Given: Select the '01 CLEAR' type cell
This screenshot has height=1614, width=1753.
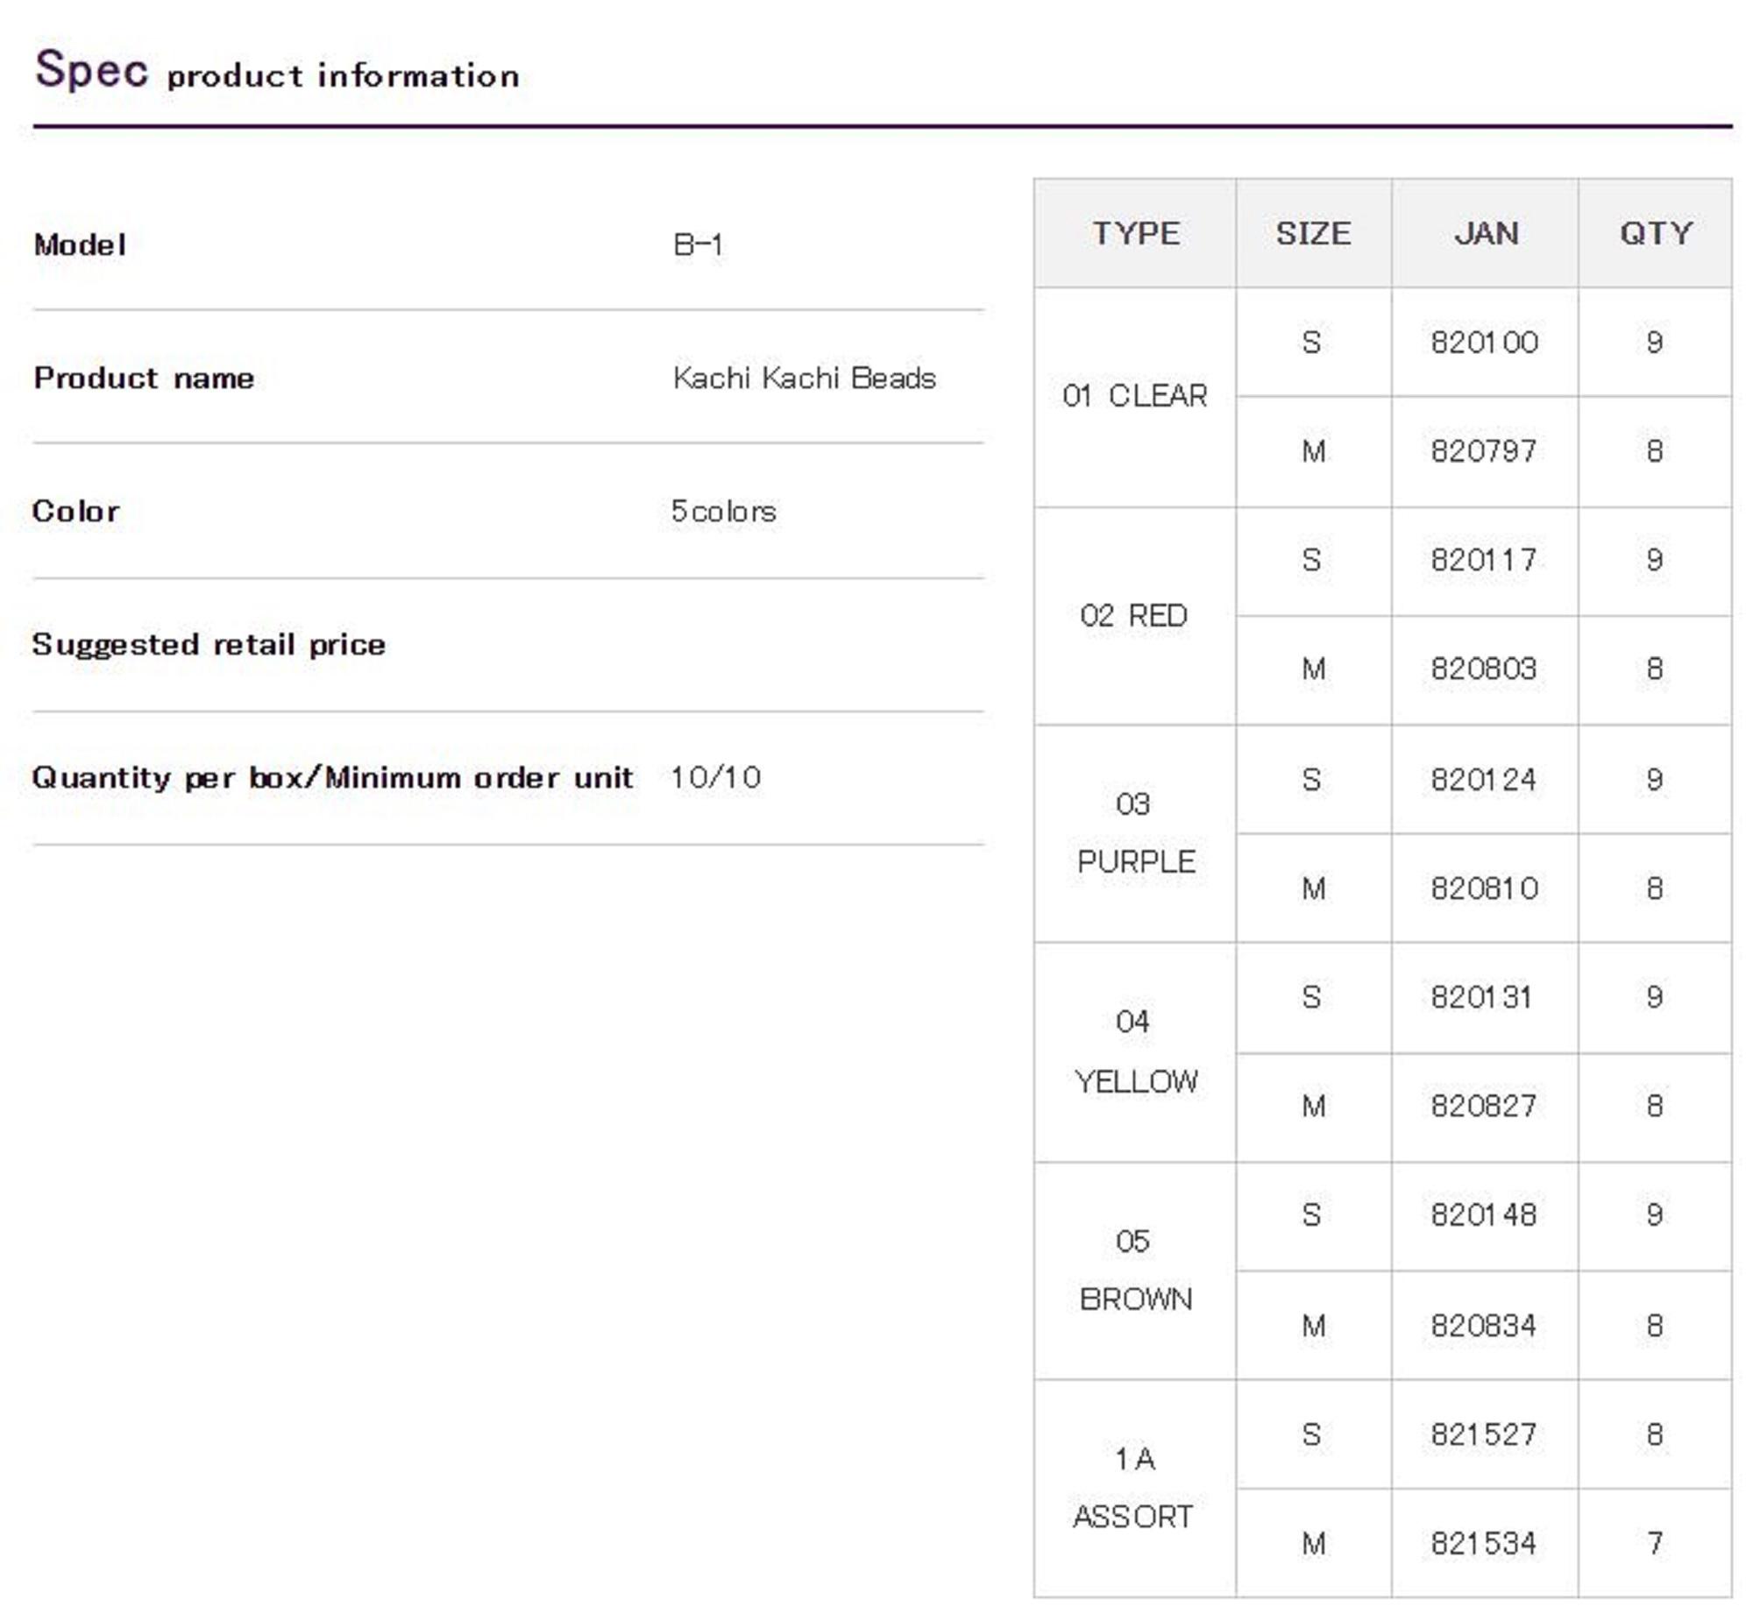Looking at the screenshot, I should click(x=1135, y=397).
